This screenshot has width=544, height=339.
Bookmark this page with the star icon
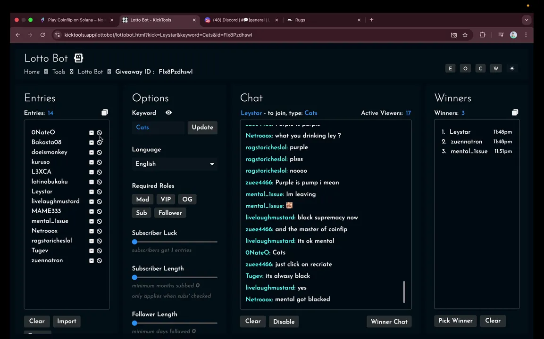[x=465, y=35]
